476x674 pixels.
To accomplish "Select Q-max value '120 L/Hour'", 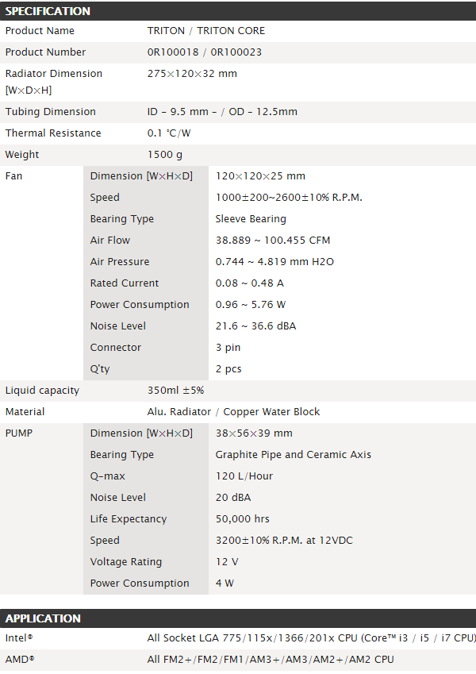I will 244,476.
